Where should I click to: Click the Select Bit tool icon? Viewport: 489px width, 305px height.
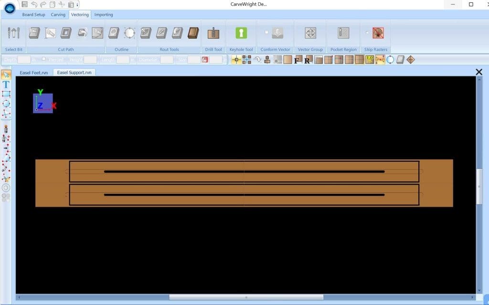point(14,33)
